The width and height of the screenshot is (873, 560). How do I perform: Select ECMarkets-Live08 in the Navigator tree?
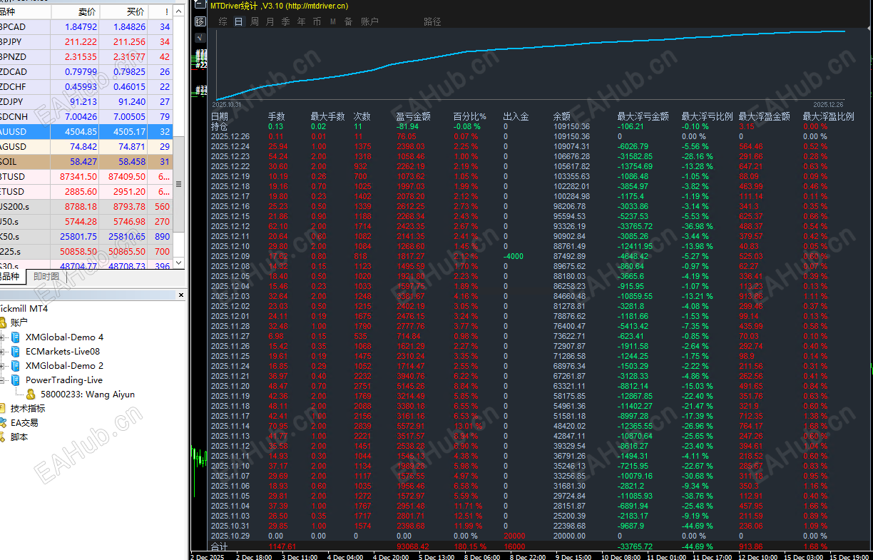point(63,352)
